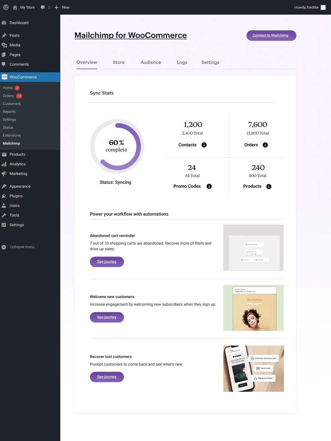This screenshot has width=331, height=441.
Task: Click the info icon next to Products stat
Action: 269,187
